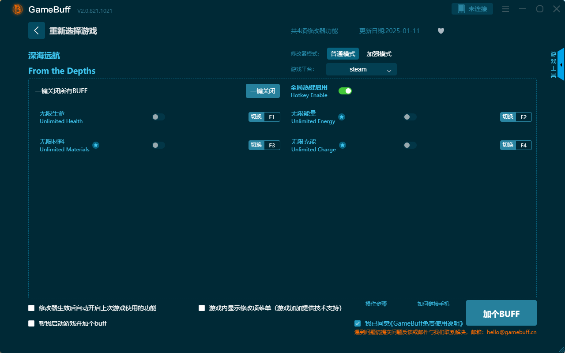This screenshot has width=565, height=353.
Task: Click the star icon next to Unlimited Energy
Action: (342, 117)
